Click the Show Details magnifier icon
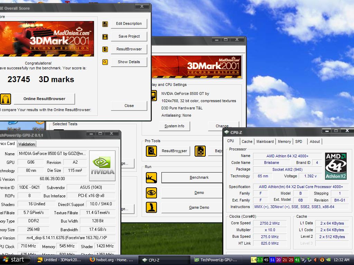Viewport: 354px width, 265px height. tap(105, 62)
